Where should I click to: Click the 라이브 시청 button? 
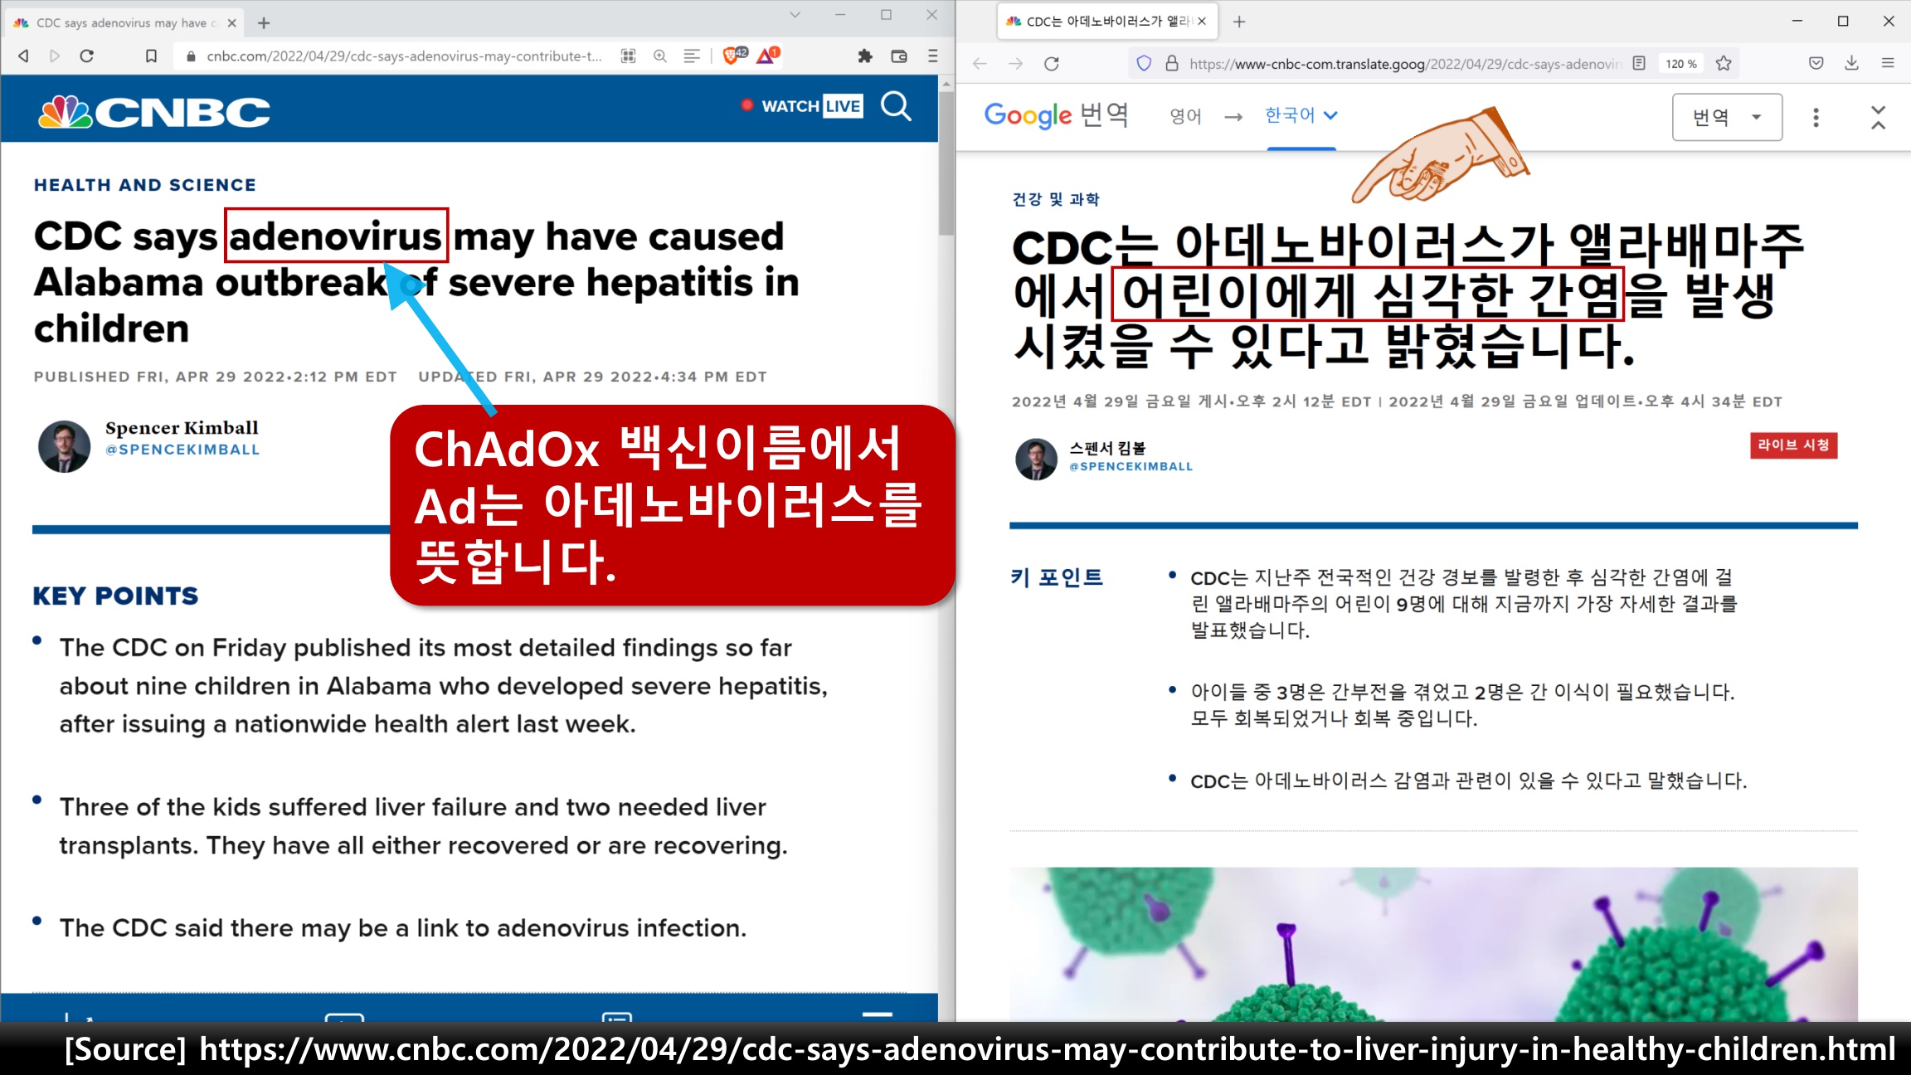tap(1793, 445)
